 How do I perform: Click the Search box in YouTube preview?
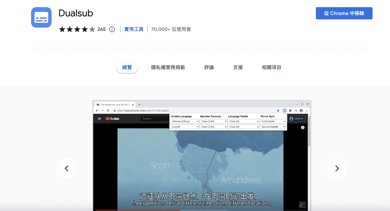(x=155, y=119)
